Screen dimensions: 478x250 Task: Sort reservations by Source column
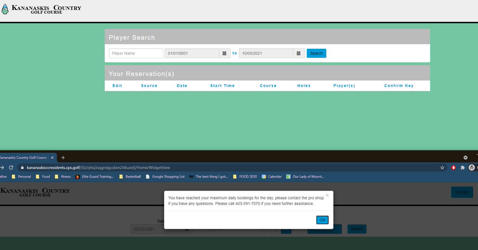pyautogui.click(x=149, y=86)
